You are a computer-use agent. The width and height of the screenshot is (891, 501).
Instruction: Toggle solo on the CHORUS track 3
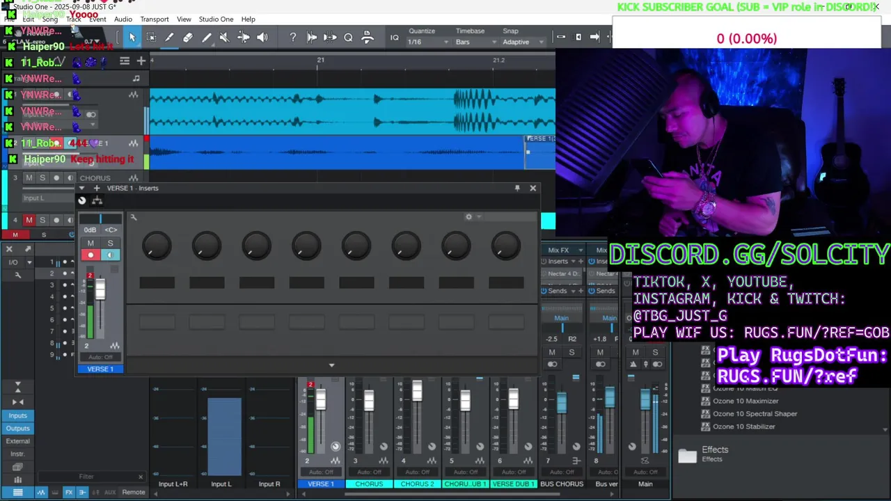click(42, 178)
